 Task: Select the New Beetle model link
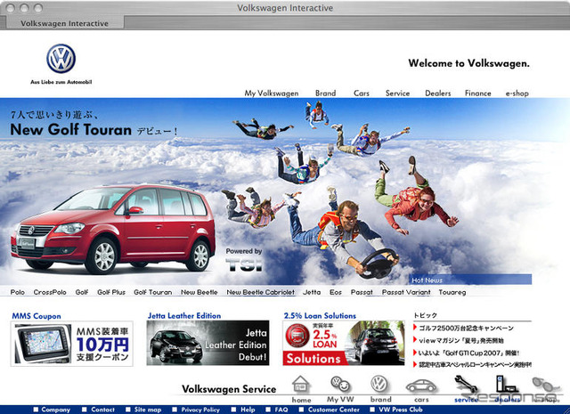point(199,292)
